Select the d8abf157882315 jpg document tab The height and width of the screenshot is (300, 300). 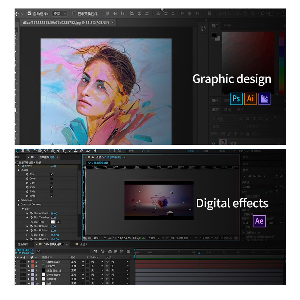pyautogui.click(x=66, y=23)
